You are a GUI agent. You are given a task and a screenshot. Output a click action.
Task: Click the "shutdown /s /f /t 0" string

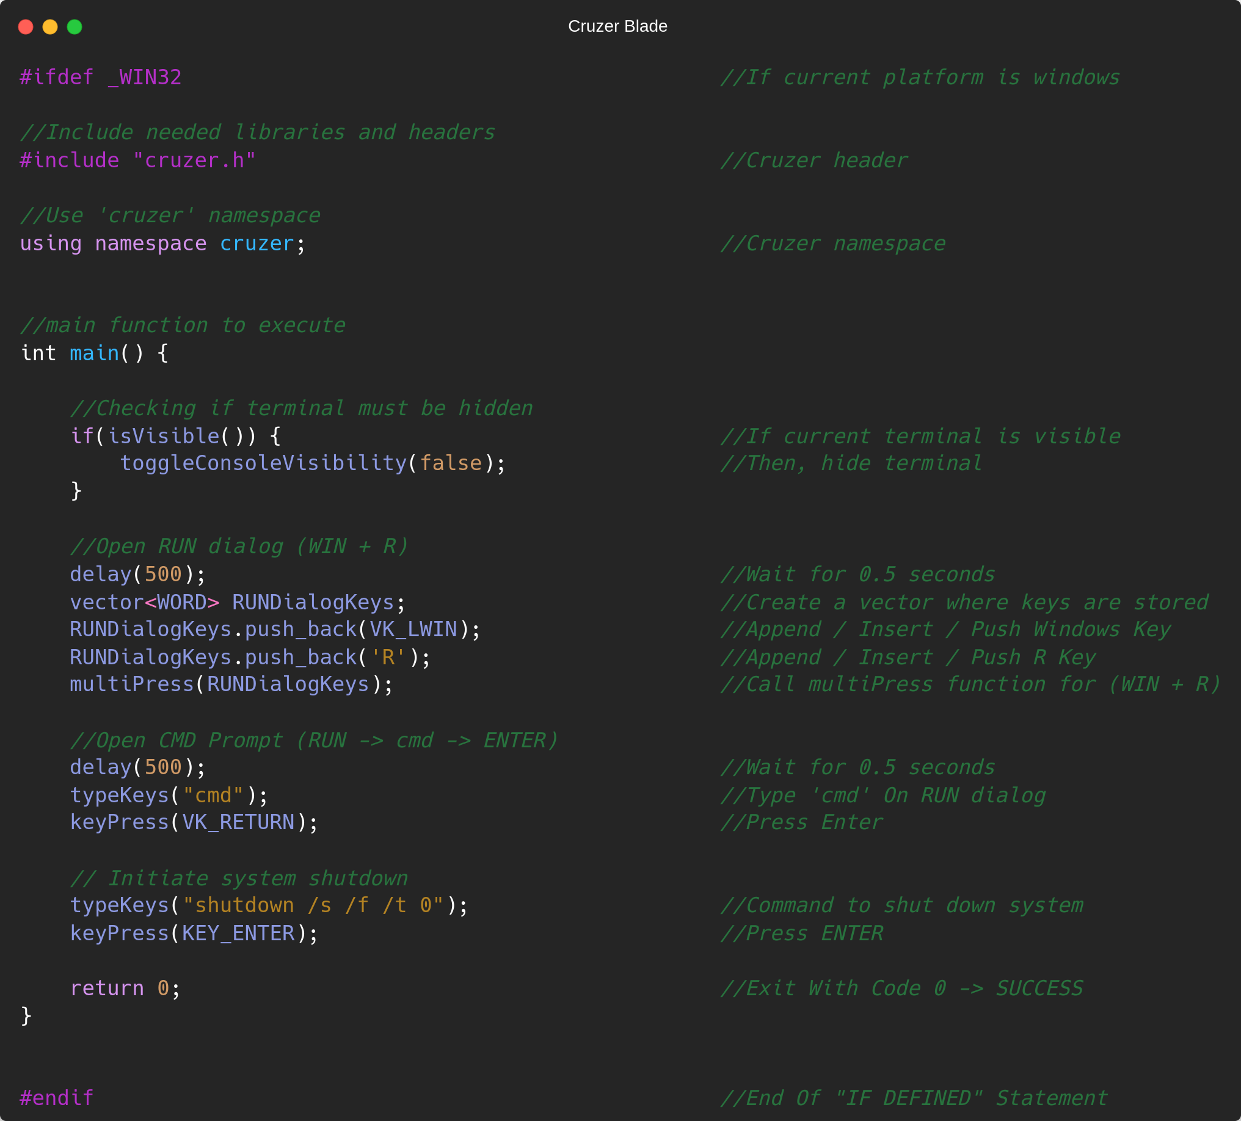313,905
